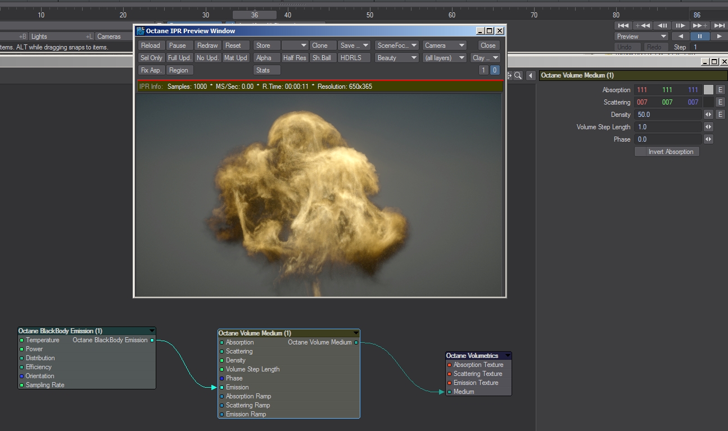Image resolution: width=728 pixels, height=431 pixels.
Task: Click the Volume Step Length slider arrows
Action: [x=708, y=127]
